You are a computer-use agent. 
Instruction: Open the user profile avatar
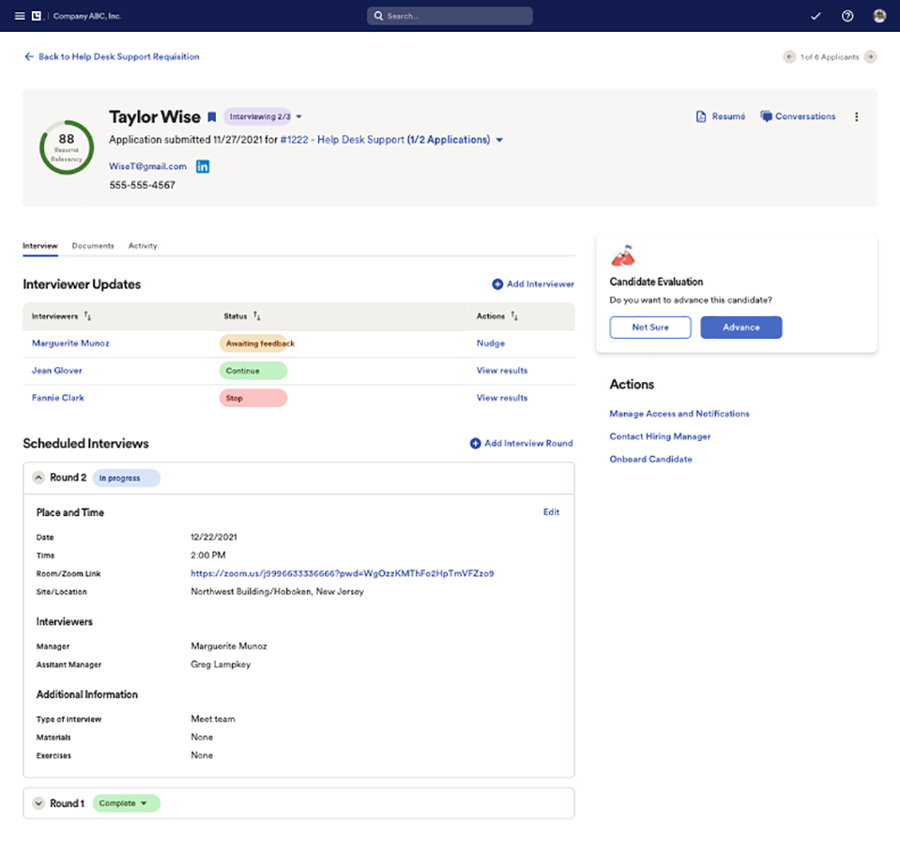tap(879, 16)
